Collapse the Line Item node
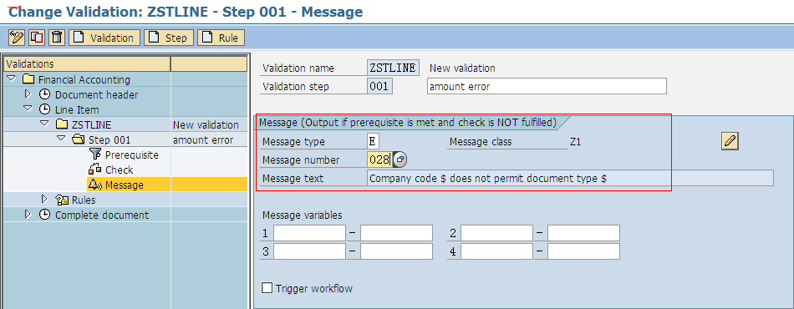This screenshot has height=309, width=794. [x=28, y=109]
